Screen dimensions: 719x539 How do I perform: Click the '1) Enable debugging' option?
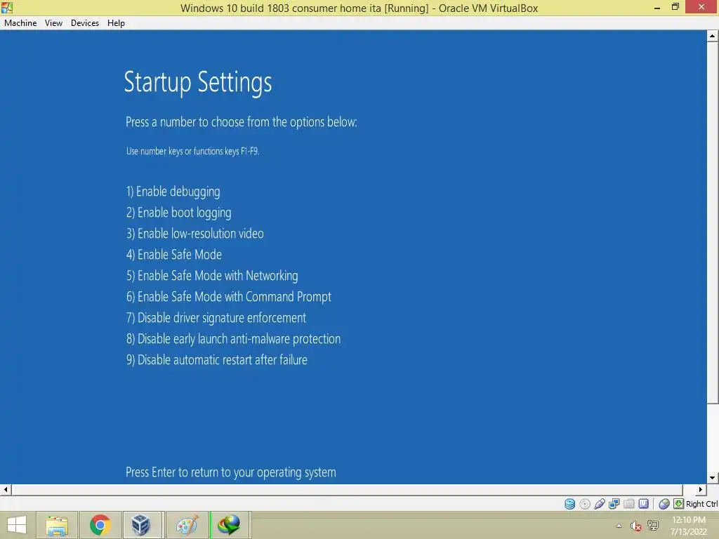point(173,192)
